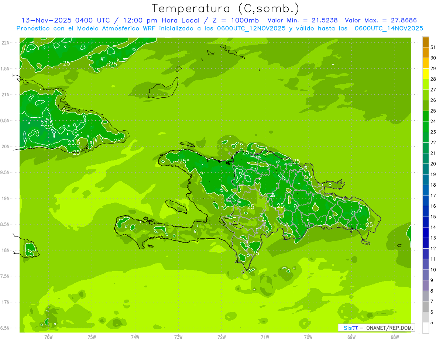The width and height of the screenshot is (443, 342).
Task: Click the '22N' latitude label
Action: [x=5, y=42]
